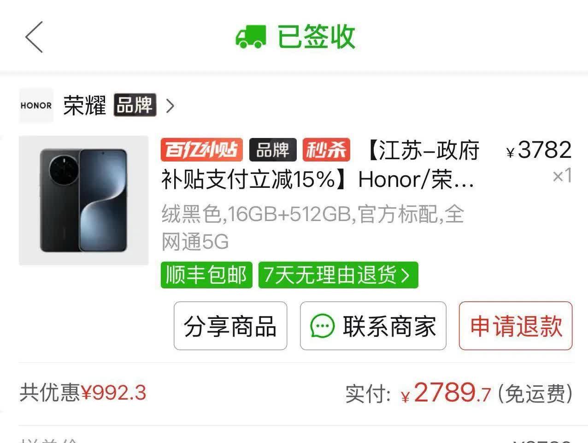588x443 pixels.
Task: Tap the back arrow icon
Action: (x=34, y=37)
